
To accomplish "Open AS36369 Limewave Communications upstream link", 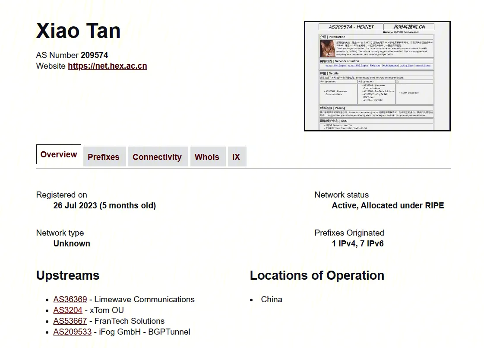I will point(70,300).
